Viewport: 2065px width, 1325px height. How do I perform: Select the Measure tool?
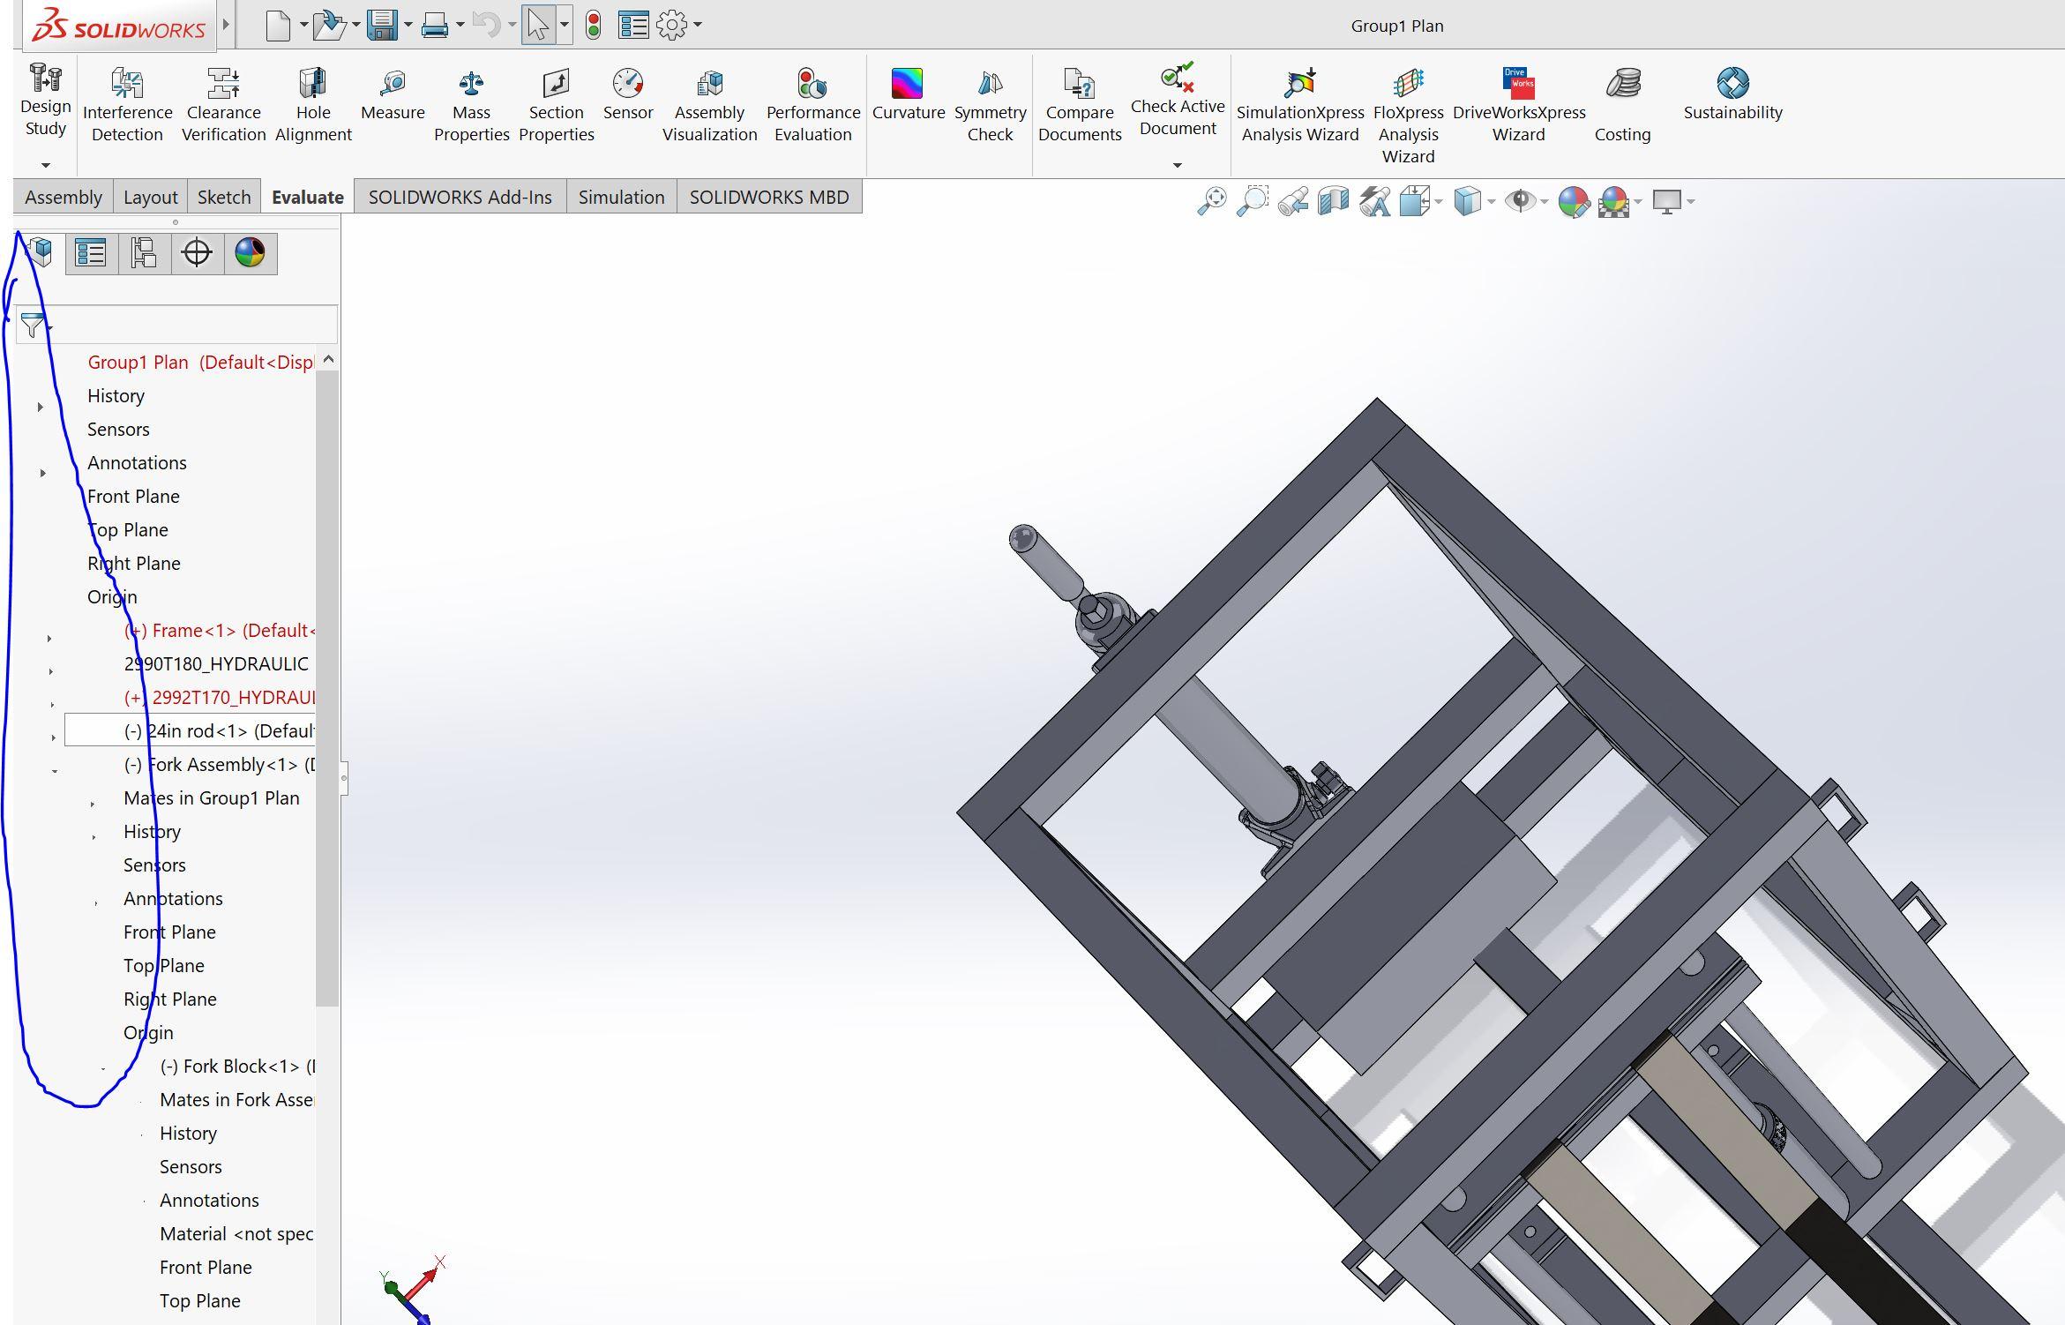(393, 99)
